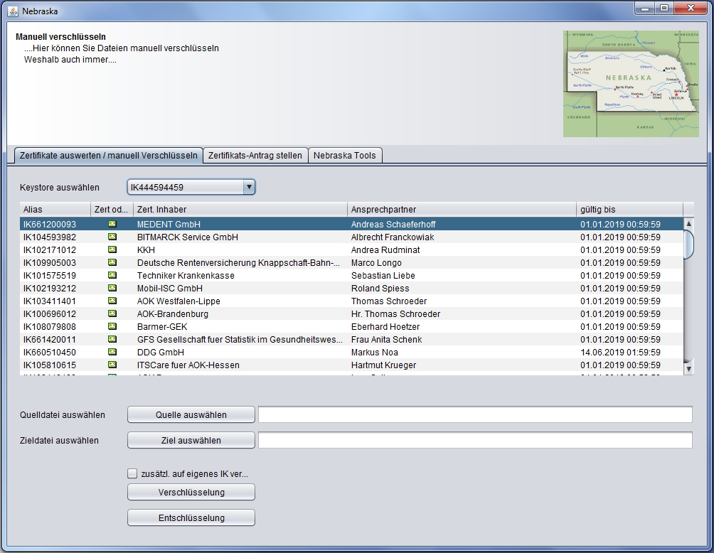Image resolution: width=714 pixels, height=553 pixels.
Task: Select Barmer-GEK holder name
Action: tap(162, 326)
